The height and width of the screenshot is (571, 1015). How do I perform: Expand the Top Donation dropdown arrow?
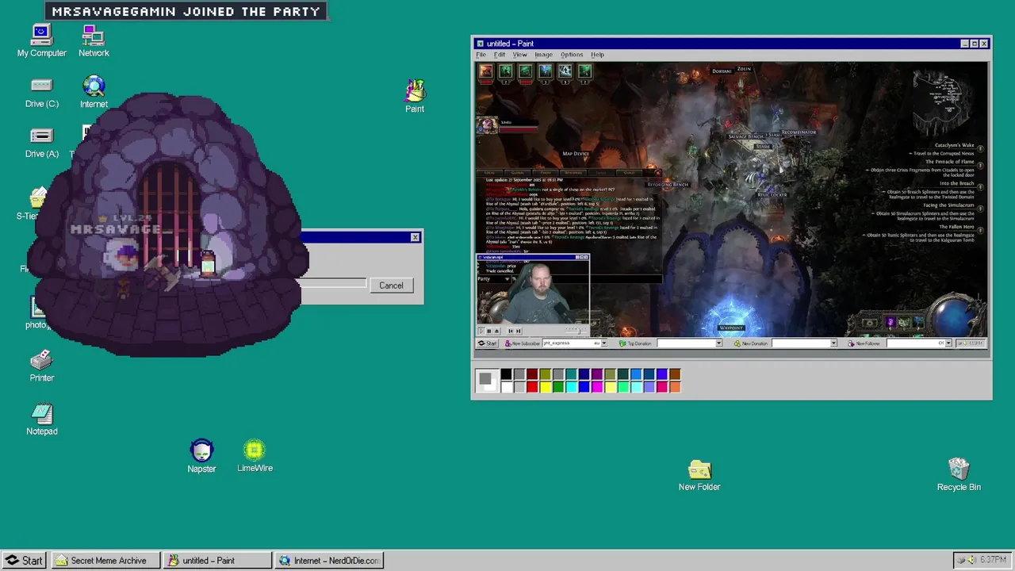pyautogui.click(x=719, y=343)
